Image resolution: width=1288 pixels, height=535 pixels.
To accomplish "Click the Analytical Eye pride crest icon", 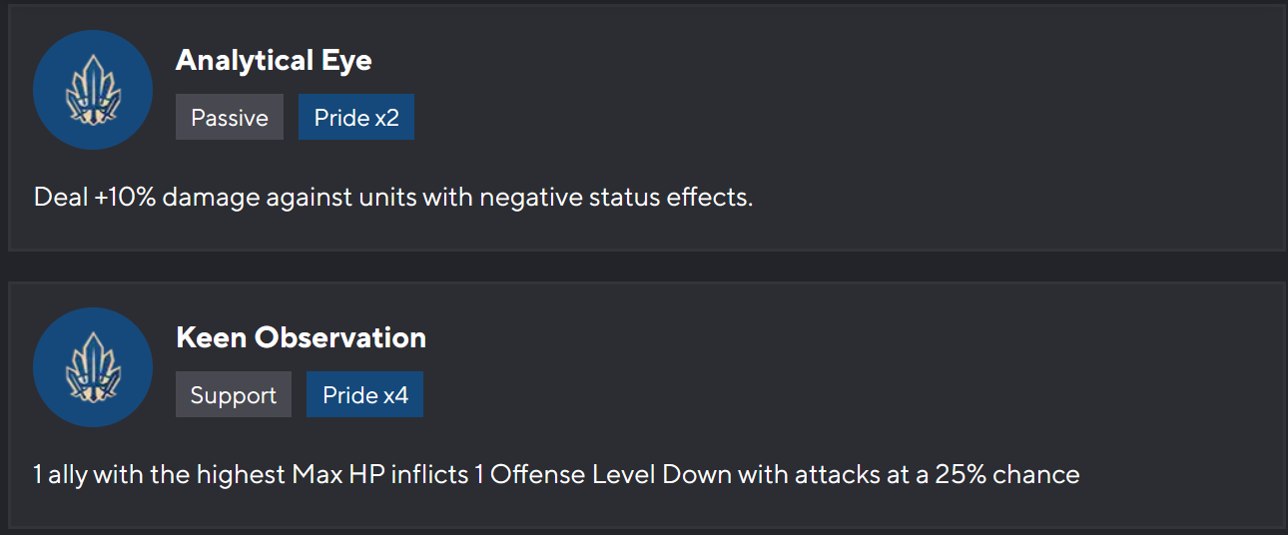I will click(93, 90).
